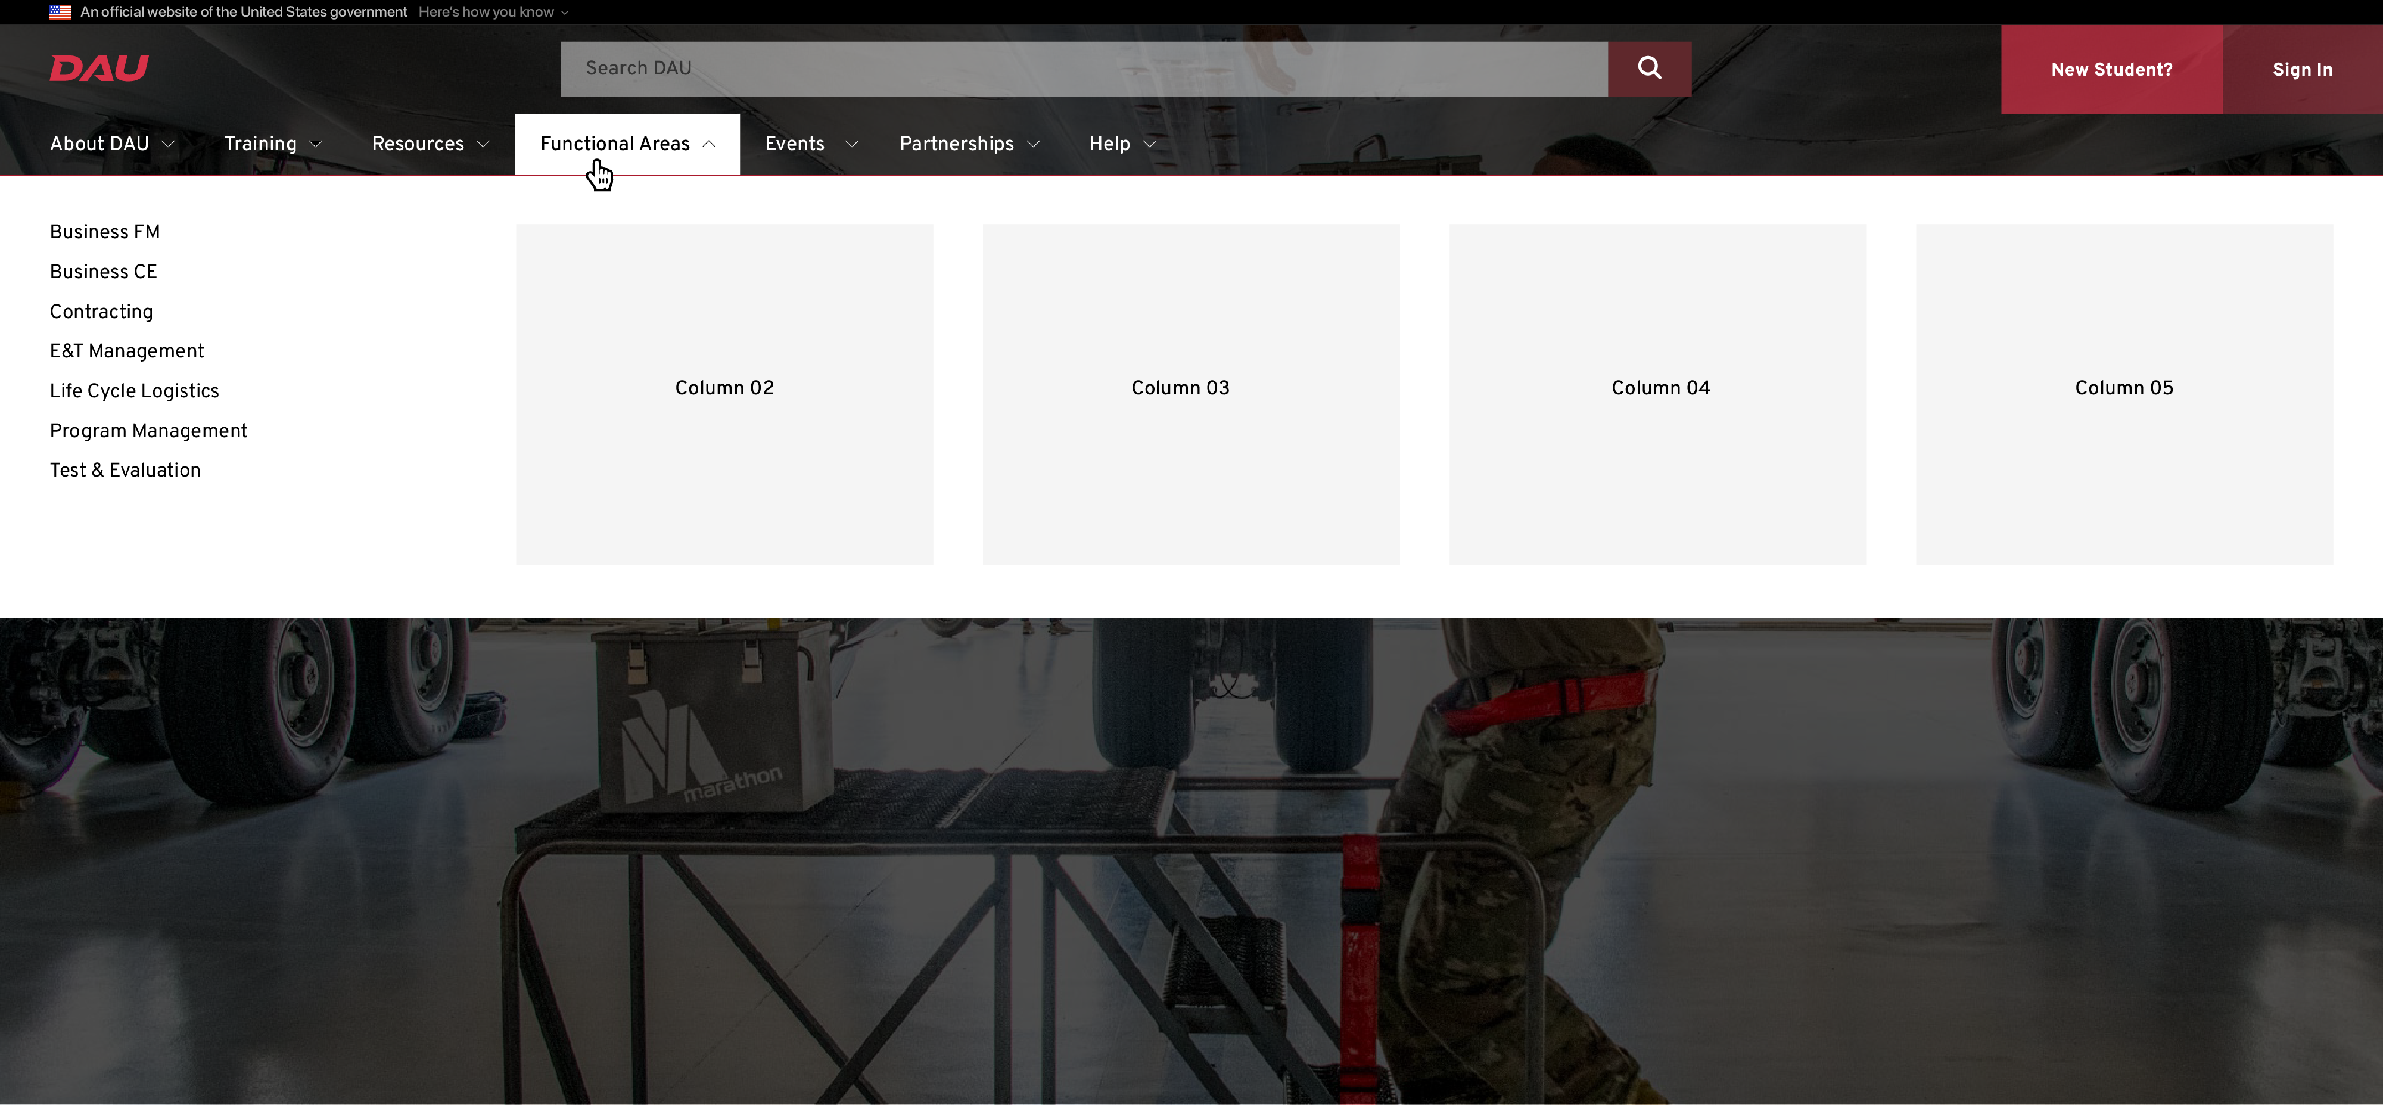
Task: Open the Events menu
Action: [x=811, y=144]
